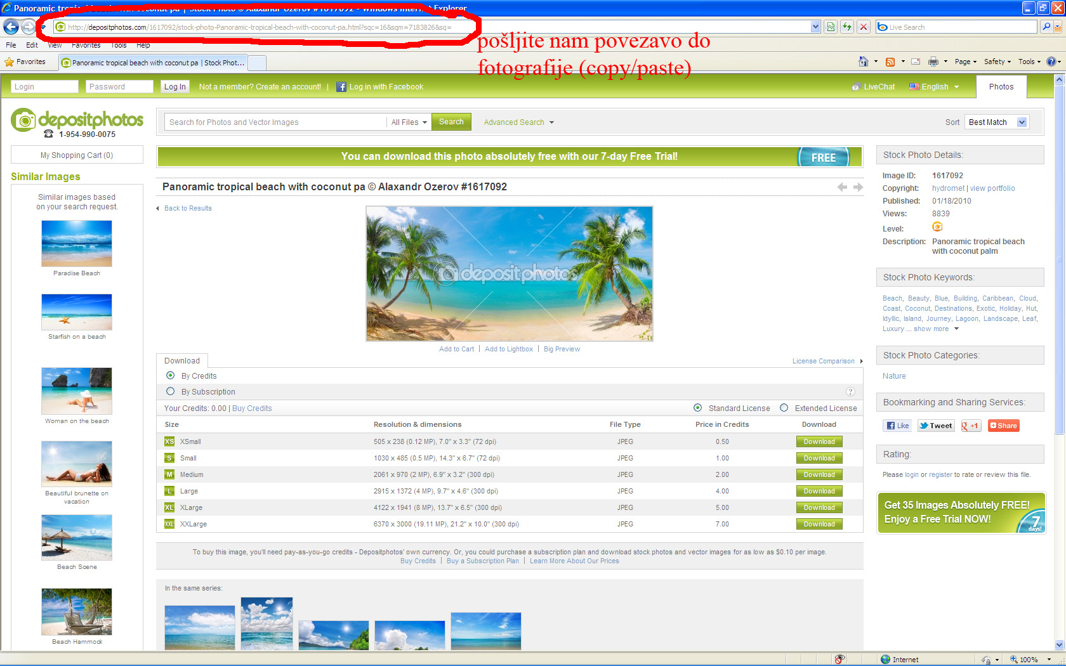The image size is (1066, 666).
Task: Click the popup blocker status bar icon
Action: (839, 660)
